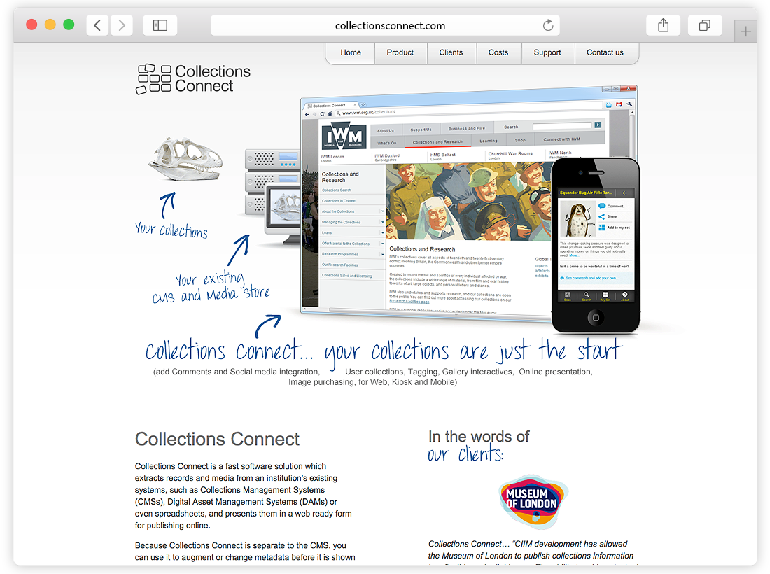Toggle the Safari sidebar button
770x574 pixels.
pos(160,25)
